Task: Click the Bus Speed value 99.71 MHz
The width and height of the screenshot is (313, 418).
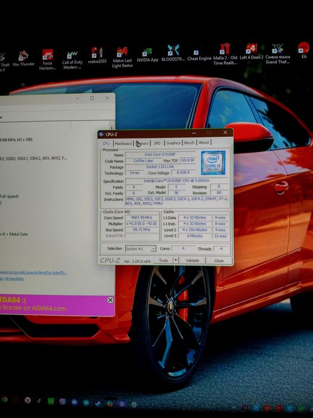Action: [x=142, y=230]
